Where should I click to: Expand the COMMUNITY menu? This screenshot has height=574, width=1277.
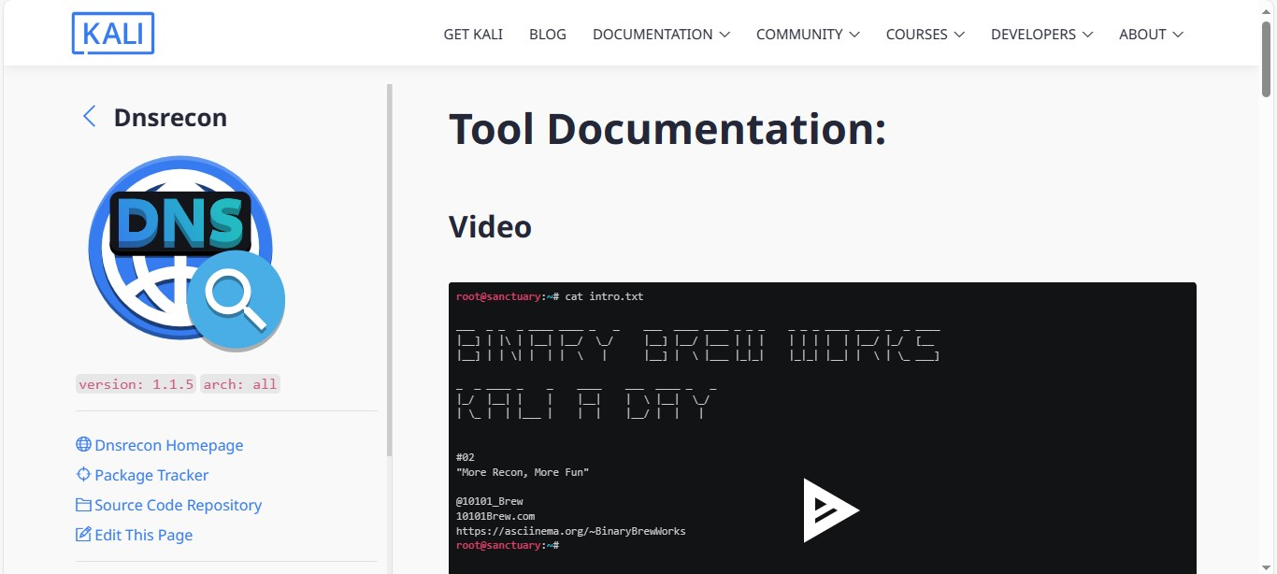coord(808,34)
